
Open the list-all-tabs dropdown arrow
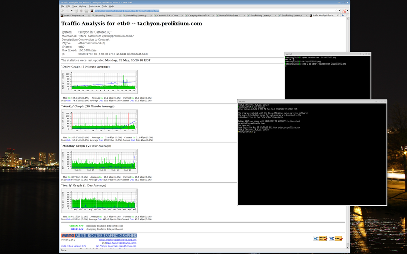(x=347, y=15)
